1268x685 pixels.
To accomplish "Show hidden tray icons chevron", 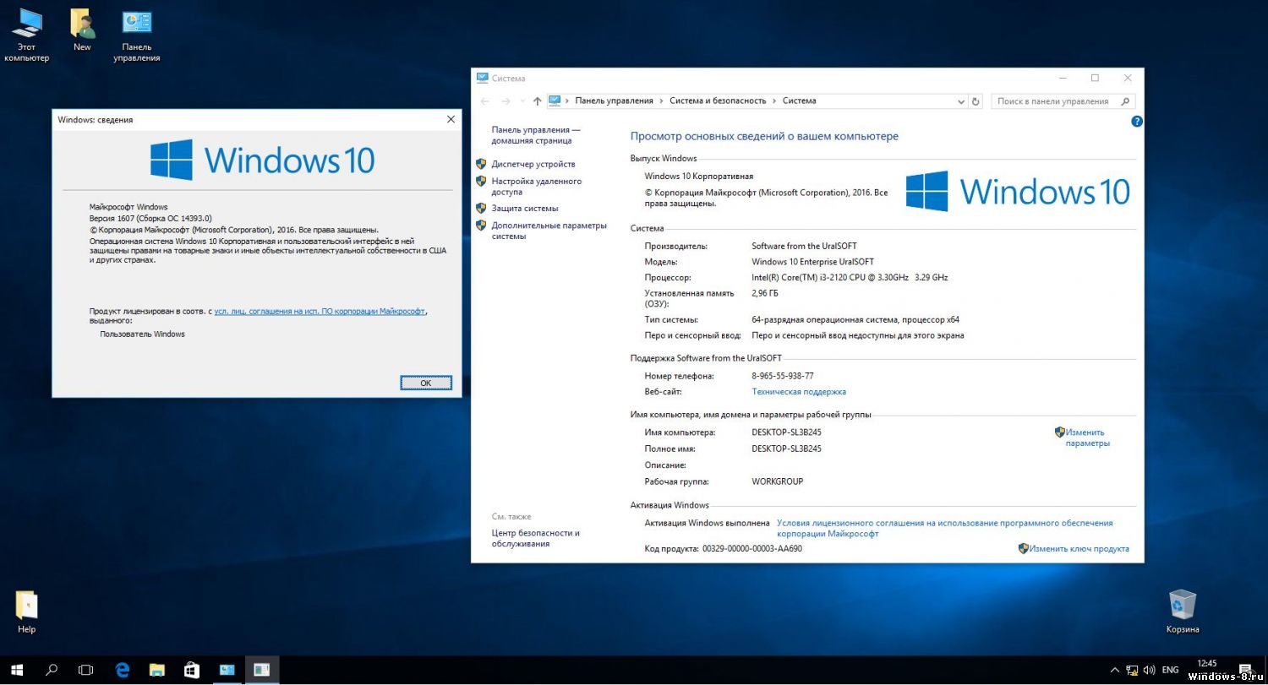I will pos(1115,670).
